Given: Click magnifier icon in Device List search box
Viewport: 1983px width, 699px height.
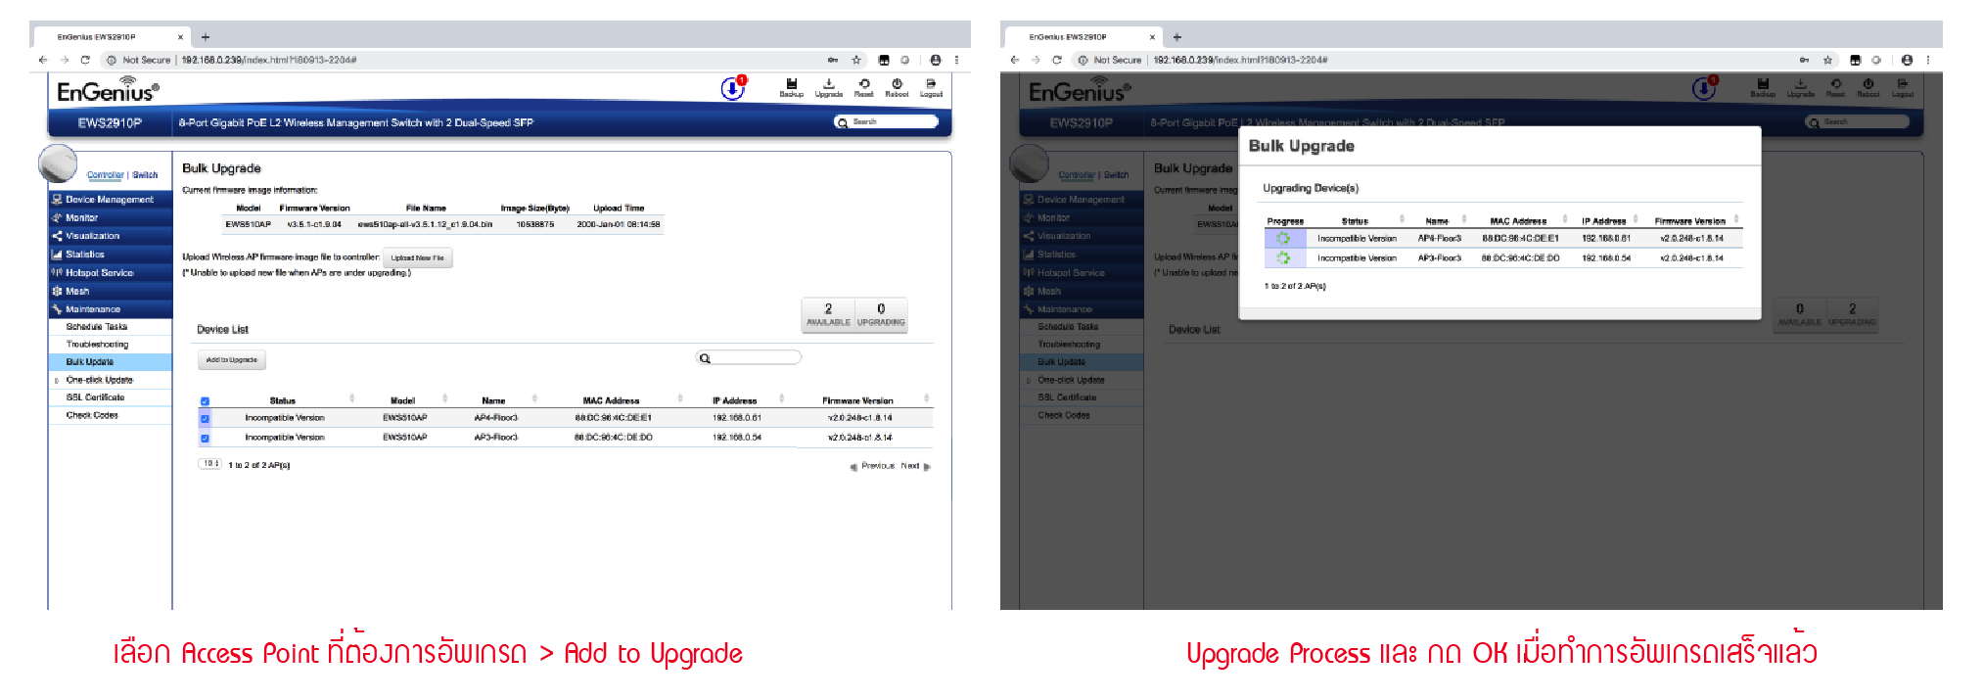Looking at the screenshot, I should pos(705,358).
